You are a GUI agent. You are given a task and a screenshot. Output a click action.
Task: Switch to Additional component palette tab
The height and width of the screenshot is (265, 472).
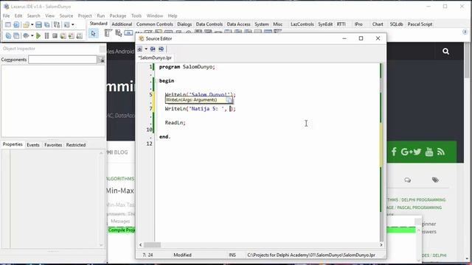point(122,24)
